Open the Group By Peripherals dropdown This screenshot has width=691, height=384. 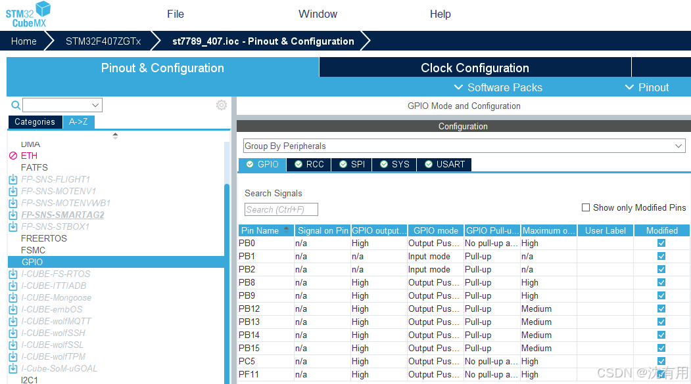click(464, 146)
